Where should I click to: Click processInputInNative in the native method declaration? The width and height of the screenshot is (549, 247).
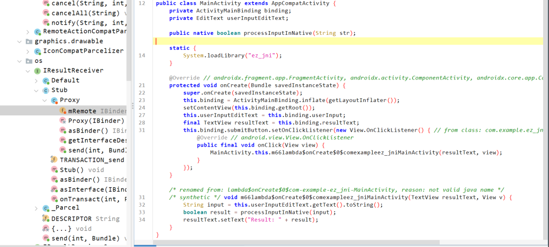pyautogui.click(x=277, y=33)
